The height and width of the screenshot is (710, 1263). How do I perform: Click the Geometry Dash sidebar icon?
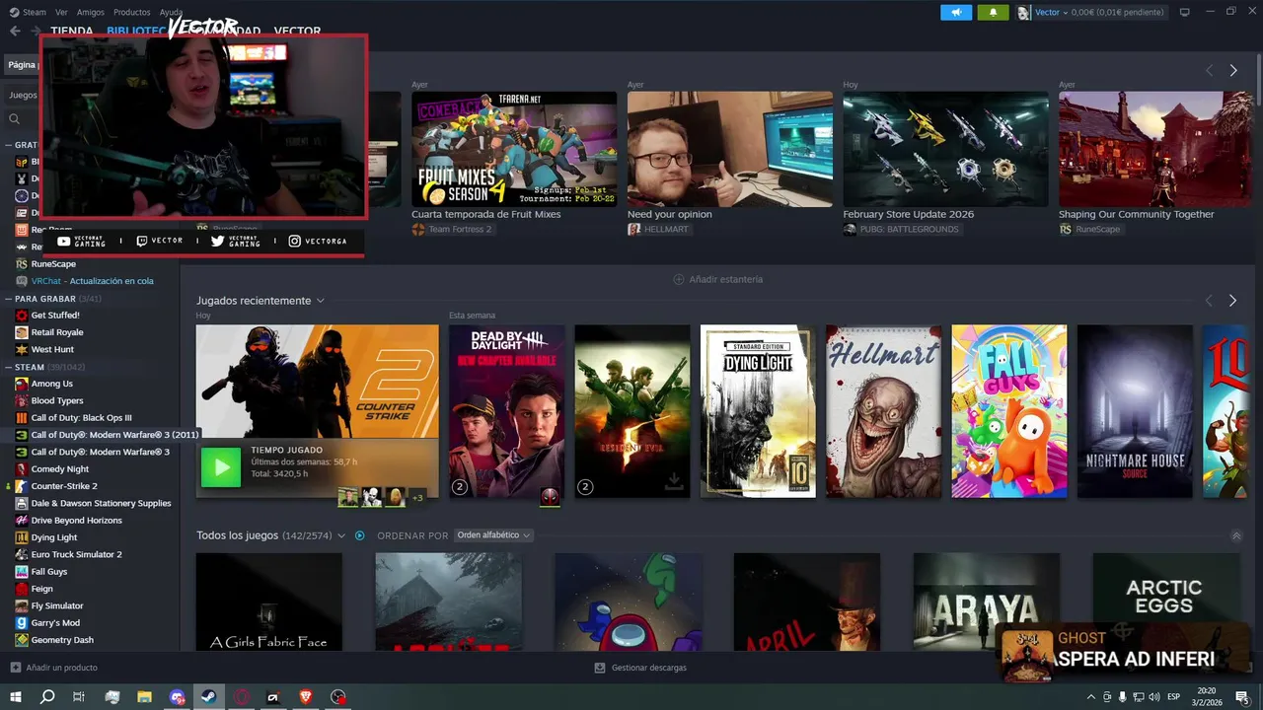coord(22,640)
